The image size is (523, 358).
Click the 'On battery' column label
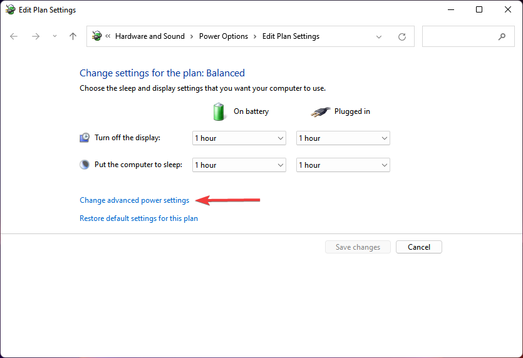(x=251, y=111)
